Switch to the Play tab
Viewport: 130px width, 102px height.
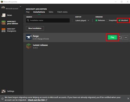point(28,12)
